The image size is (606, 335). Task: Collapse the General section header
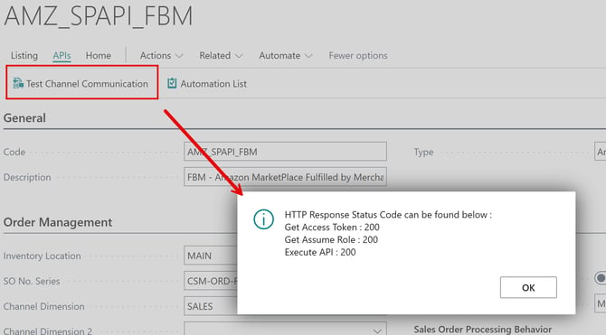[24, 118]
